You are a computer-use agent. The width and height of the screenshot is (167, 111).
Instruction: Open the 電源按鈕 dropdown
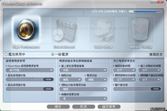96,80
